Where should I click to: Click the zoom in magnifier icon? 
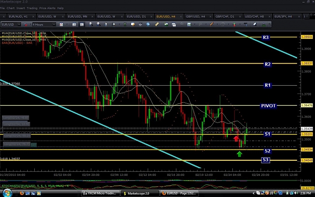pos(91,24)
